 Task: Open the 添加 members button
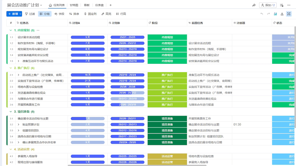pos(268,5)
